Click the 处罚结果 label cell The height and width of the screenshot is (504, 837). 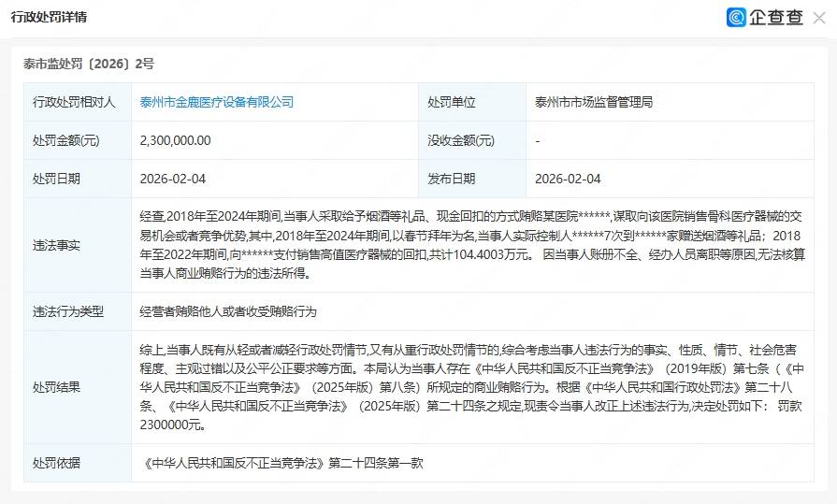point(56,387)
